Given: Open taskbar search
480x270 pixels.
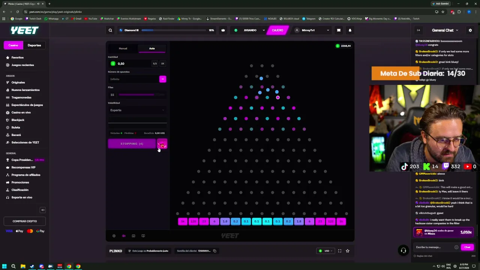Looking at the screenshot, I should click(x=13, y=267).
